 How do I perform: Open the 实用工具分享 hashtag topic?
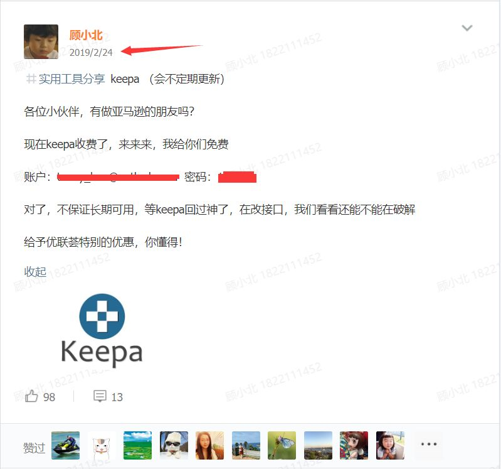[x=65, y=78]
